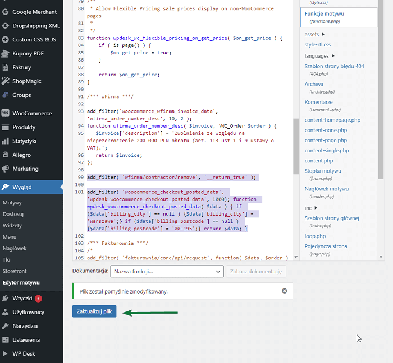
Task: Click the Statystyki bar chart icon
Action: 5,141
